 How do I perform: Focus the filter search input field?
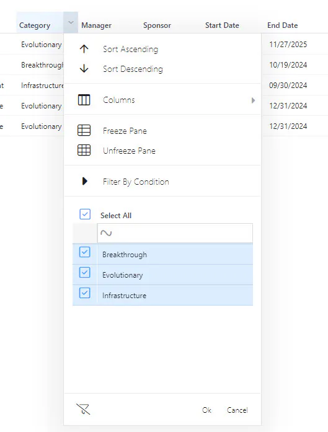(175, 233)
